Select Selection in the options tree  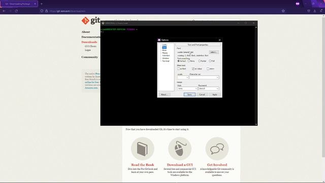click(x=166, y=55)
